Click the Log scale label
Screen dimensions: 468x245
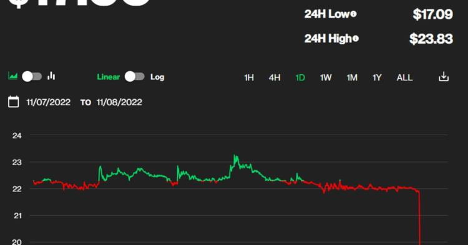pos(157,77)
